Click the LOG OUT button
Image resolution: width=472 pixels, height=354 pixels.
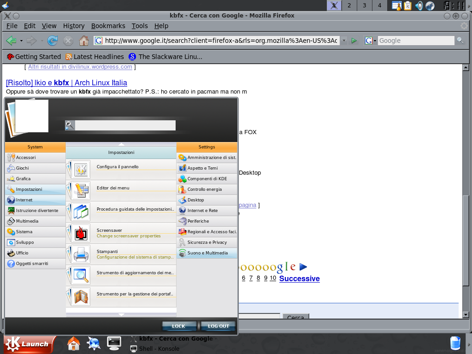[218, 326]
